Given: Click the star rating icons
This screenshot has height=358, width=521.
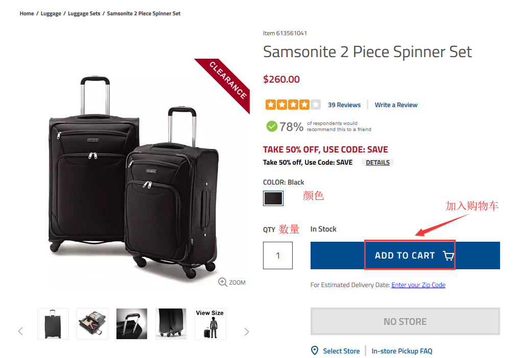Looking at the screenshot, I should click(293, 105).
